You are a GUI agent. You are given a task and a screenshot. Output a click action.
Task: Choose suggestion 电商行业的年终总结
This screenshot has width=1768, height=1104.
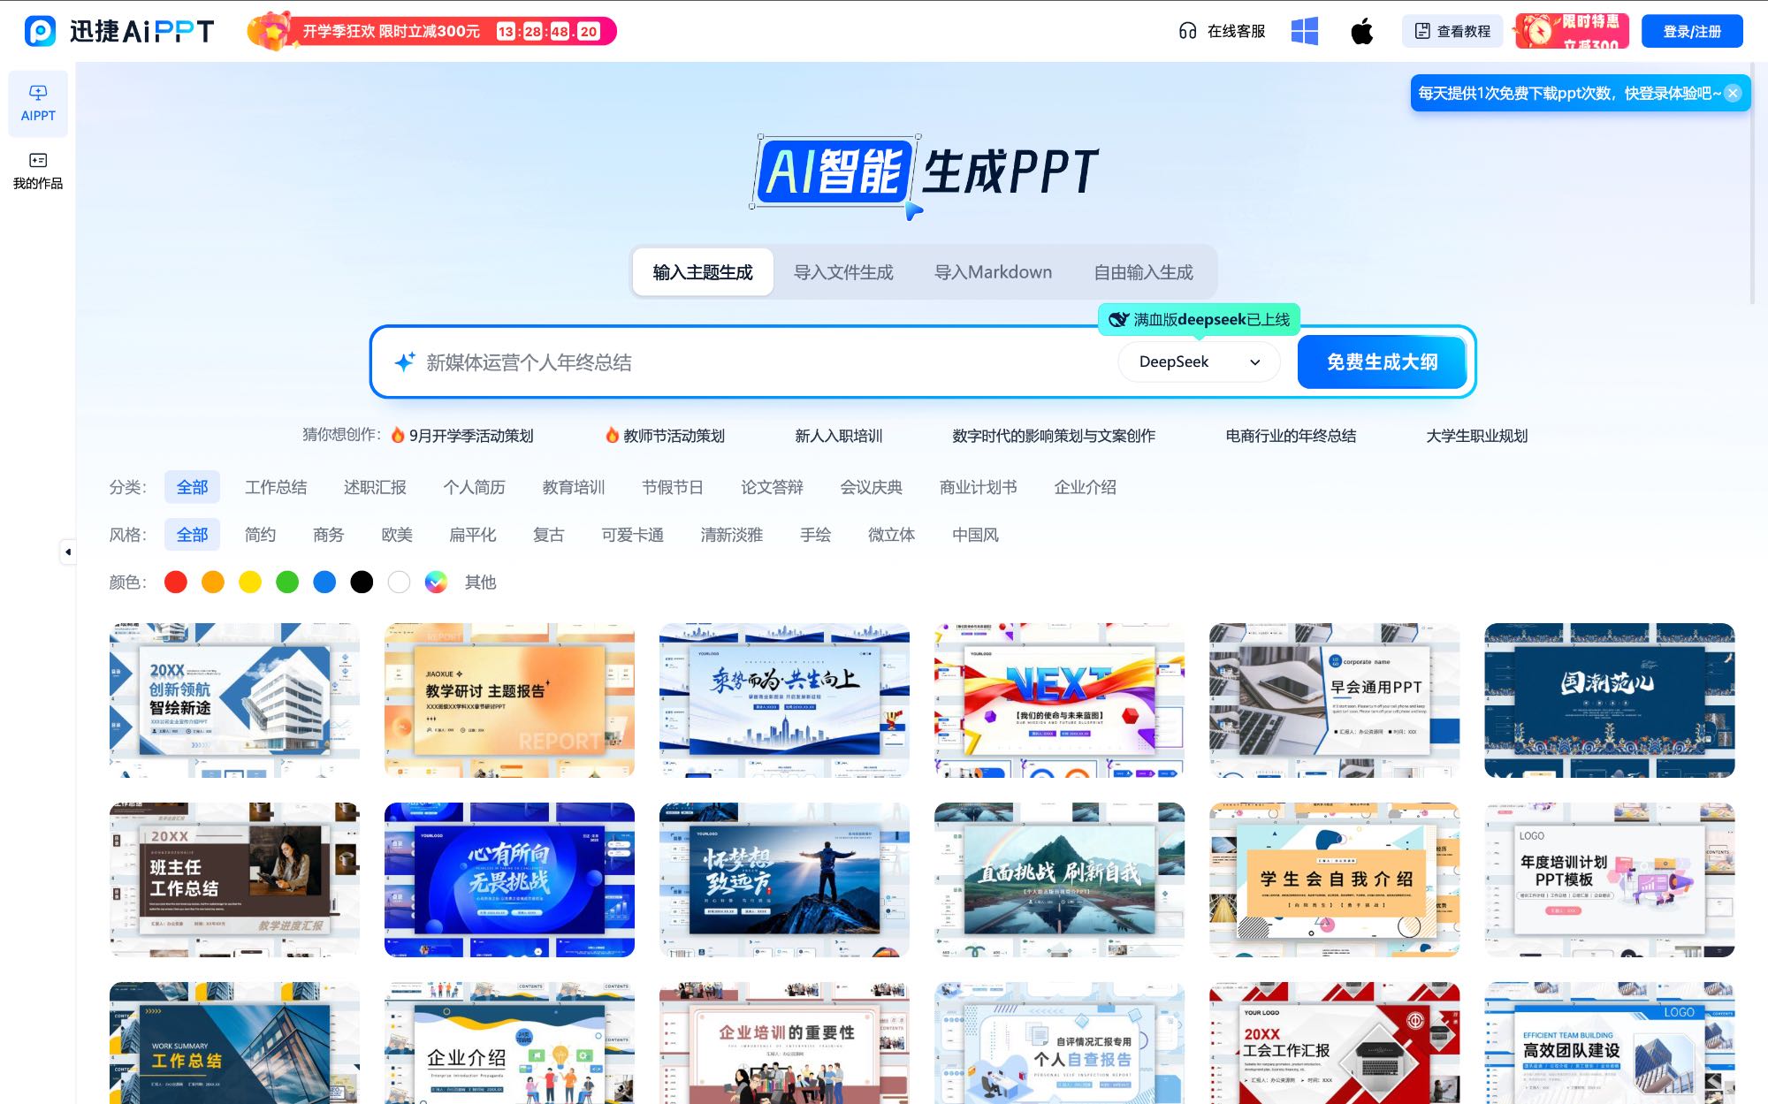1291,436
